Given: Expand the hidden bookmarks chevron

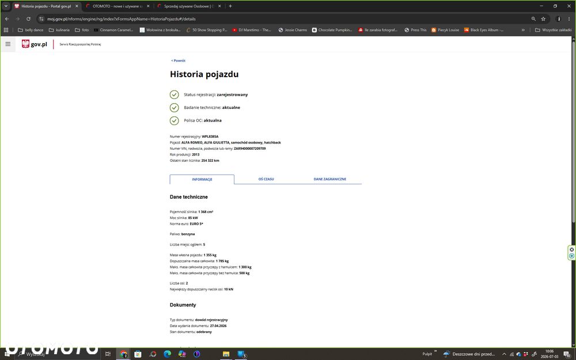Looking at the screenshot, I should click(x=523, y=30).
